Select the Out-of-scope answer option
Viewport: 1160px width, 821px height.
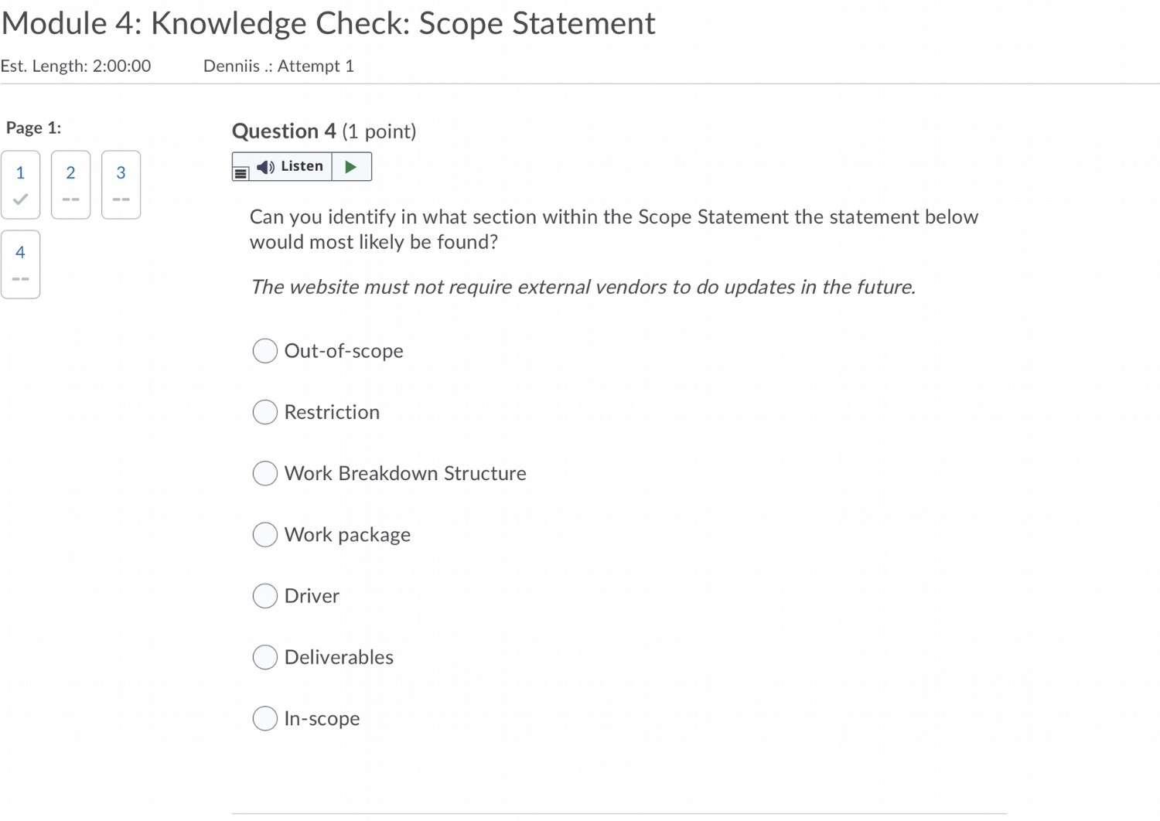point(264,350)
